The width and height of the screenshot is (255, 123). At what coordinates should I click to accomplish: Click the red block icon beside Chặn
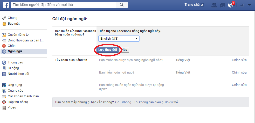(x=4, y=46)
